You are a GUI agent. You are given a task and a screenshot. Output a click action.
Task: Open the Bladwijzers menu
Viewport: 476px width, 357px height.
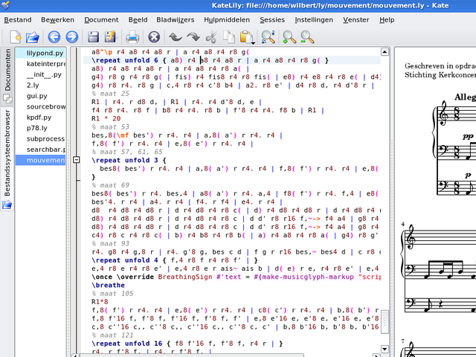[176, 20]
